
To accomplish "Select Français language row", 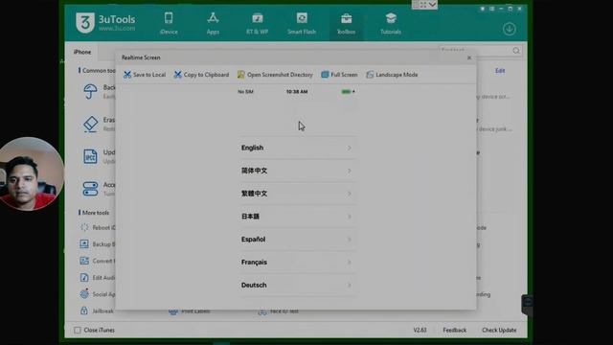I will tap(297, 262).
